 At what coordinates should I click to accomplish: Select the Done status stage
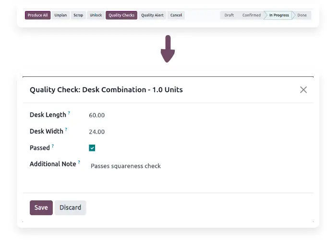click(x=302, y=15)
